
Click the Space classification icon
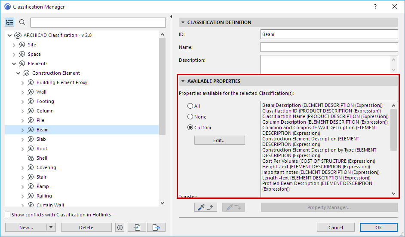click(x=22, y=54)
